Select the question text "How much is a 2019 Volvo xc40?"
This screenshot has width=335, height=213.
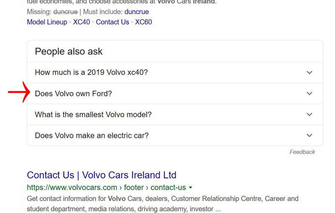click(x=91, y=72)
